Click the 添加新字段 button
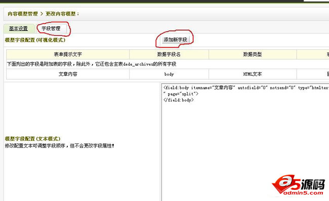 [176, 39]
